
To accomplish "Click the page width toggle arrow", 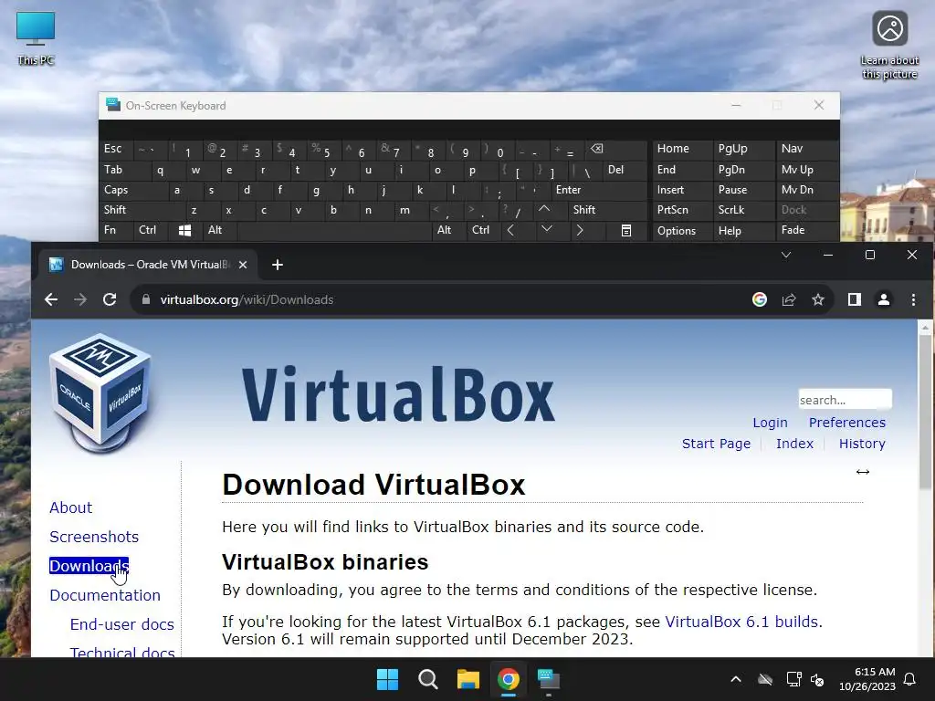I will pyautogui.click(x=862, y=472).
